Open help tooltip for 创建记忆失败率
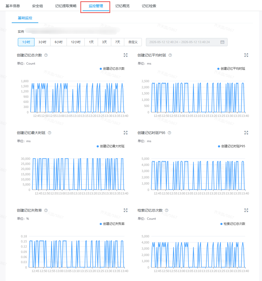Image resolution: width=262 pixels, height=281 pixels. point(46,210)
